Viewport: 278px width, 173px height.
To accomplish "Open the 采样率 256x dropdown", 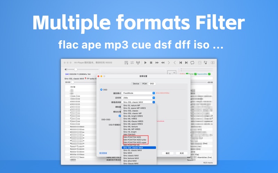I will click(138, 98).
